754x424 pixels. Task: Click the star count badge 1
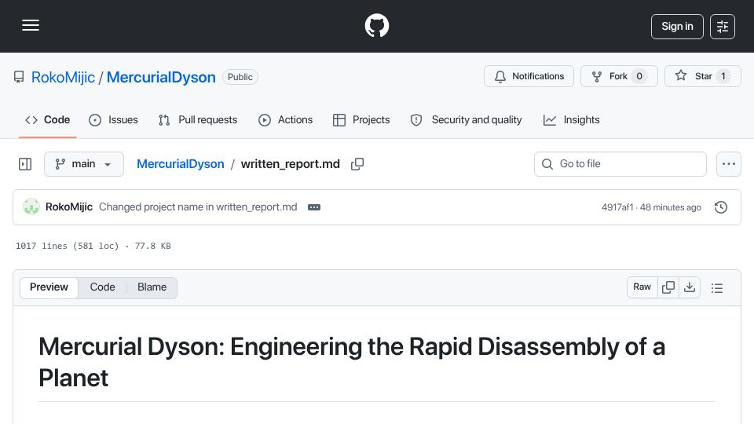tap(723, 76)
